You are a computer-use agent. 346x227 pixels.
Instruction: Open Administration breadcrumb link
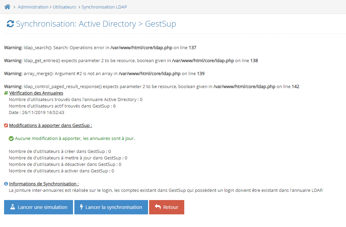click(33, 7)
